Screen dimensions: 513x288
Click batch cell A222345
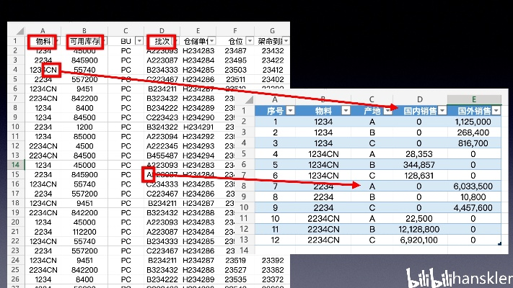(162, 146)
